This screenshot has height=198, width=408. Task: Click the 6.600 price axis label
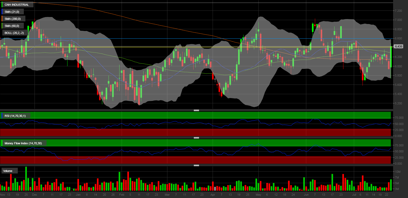point(398,39)
